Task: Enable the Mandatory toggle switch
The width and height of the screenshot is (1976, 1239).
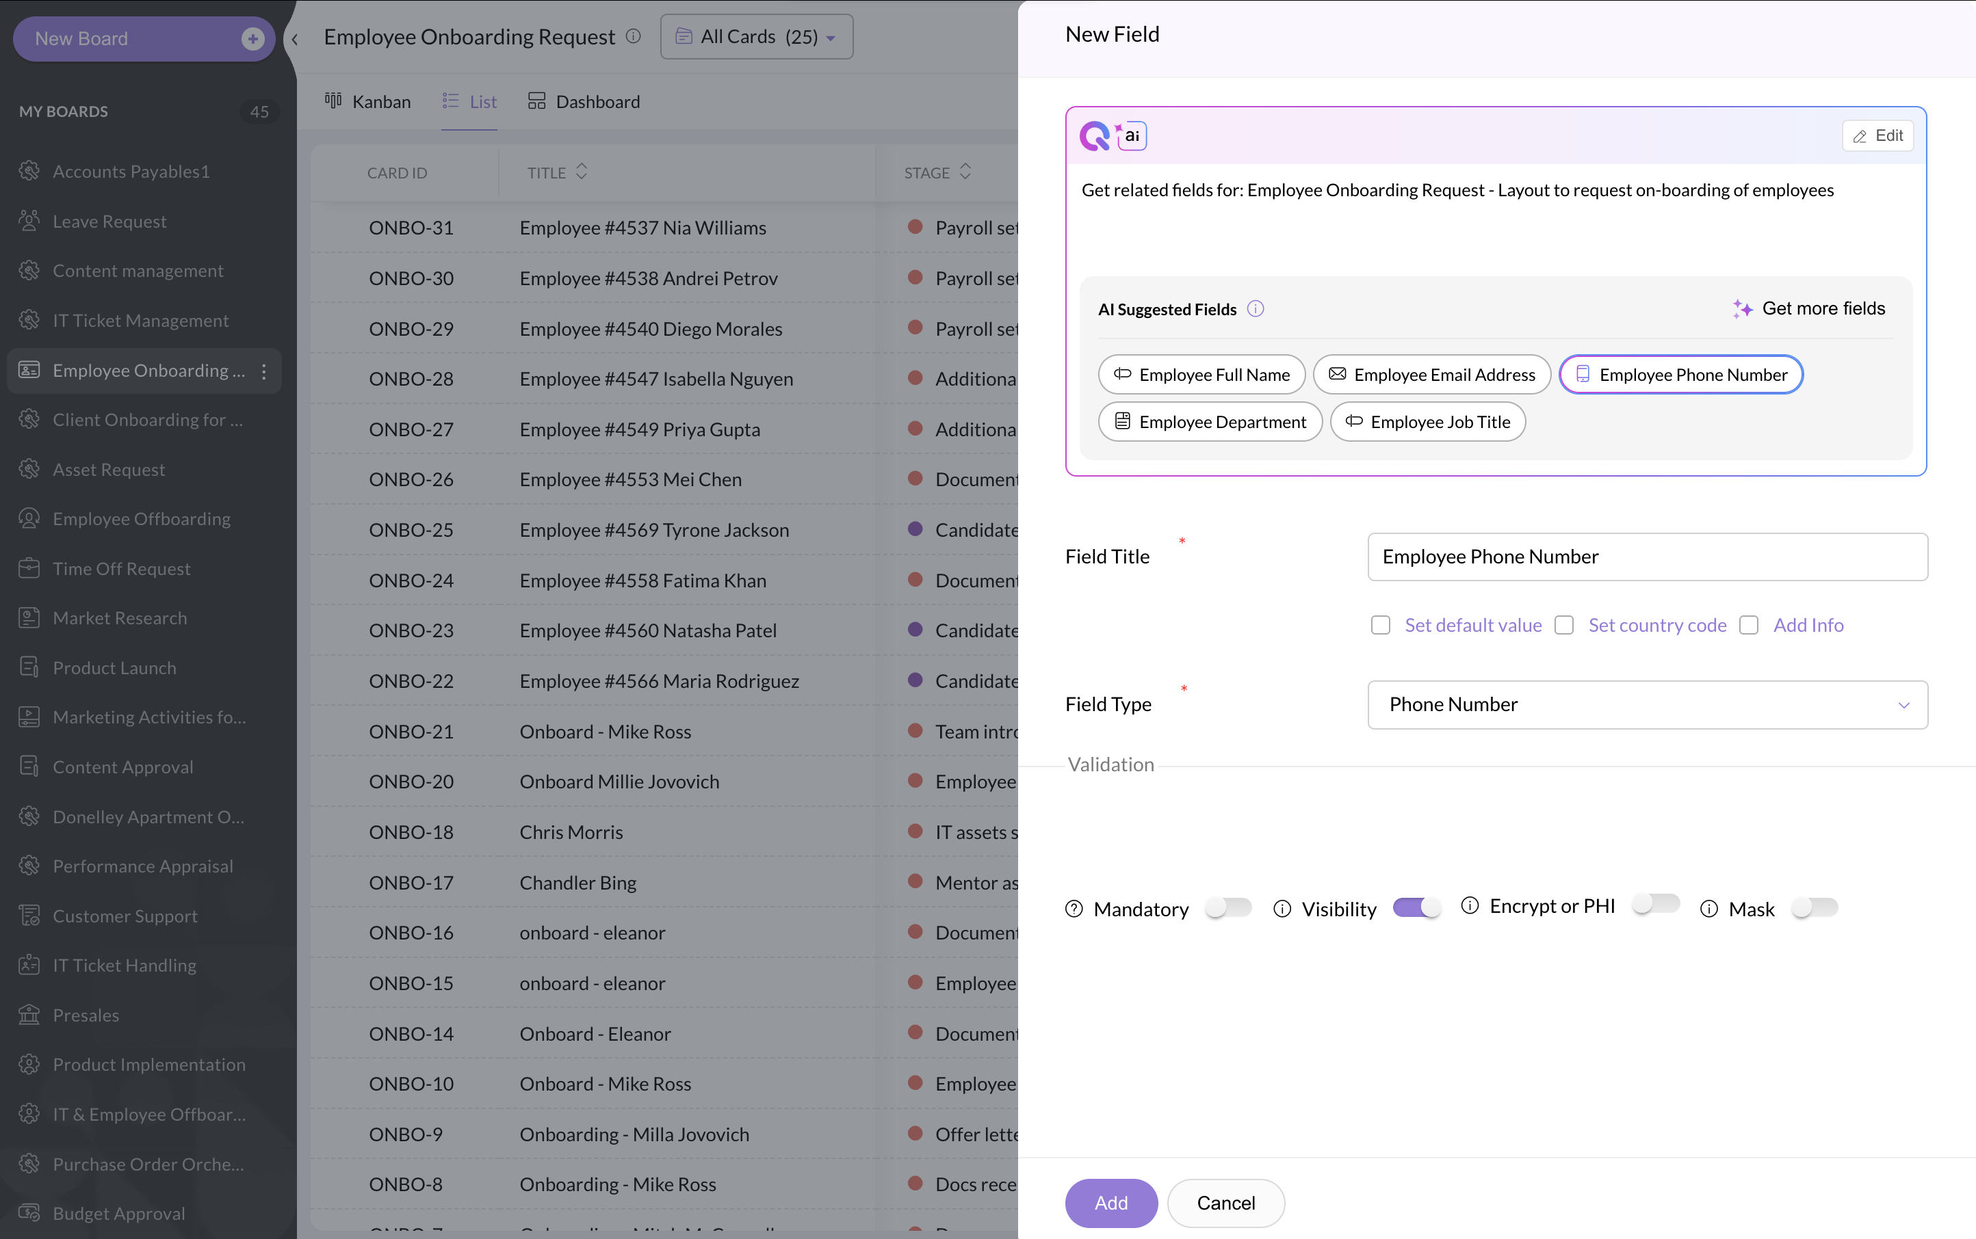Action: click(x=1228, y=907)
